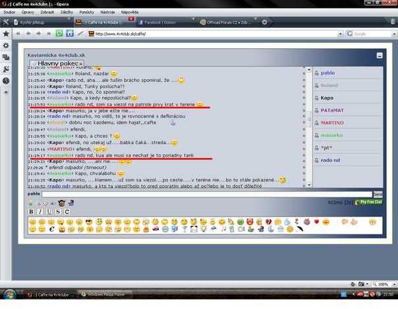Viewport: 398px width, 309px height.
Task: Click the browser Forward arrow button
Action: [39, 34]
